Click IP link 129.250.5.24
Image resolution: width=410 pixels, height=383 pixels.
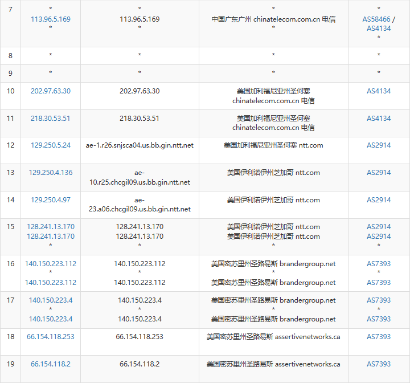(x=51, y=145)
